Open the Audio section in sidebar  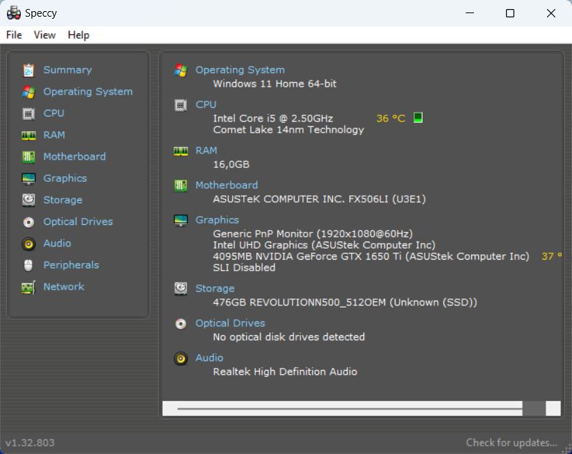pos(57,244)
